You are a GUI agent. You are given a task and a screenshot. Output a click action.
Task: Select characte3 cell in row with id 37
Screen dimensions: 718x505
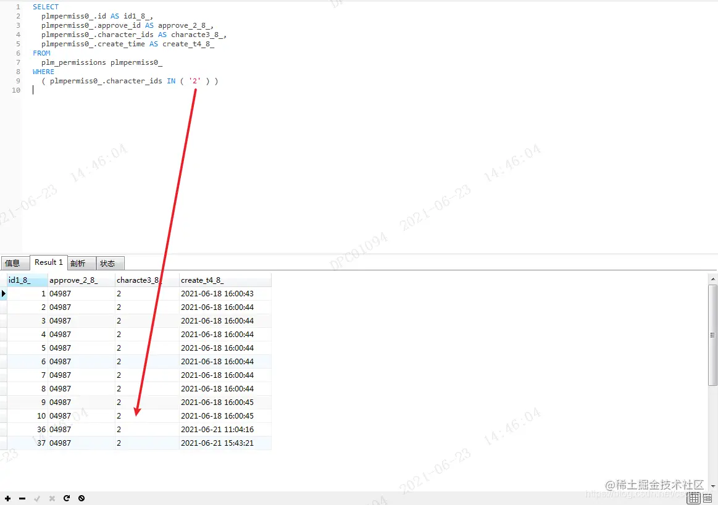click(x=146, y=443)
